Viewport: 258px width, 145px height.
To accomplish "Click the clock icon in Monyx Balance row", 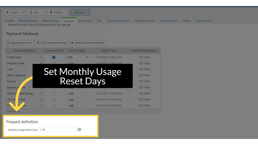I will click(140, 75).
